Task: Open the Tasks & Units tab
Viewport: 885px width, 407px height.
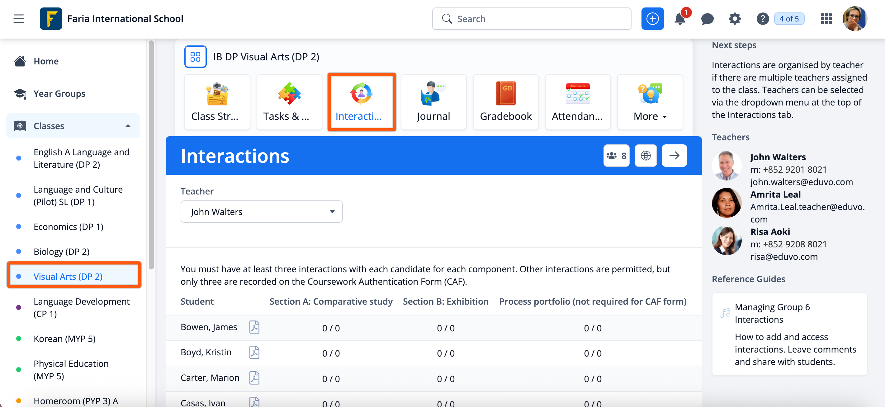Action: click(x=289, y=102)
